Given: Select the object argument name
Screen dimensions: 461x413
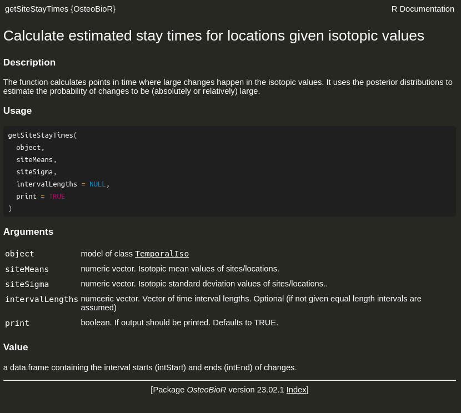Looking at the screenshot, I should (19, 254).
